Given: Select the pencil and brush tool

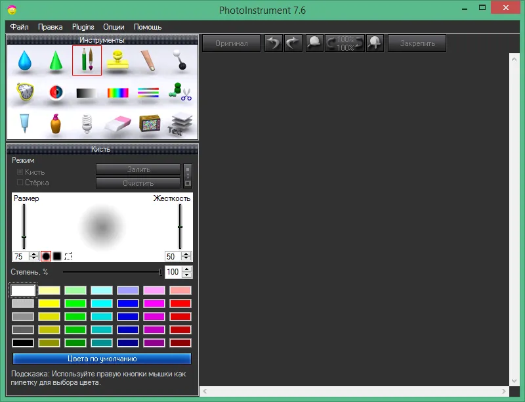Looking at the screenshot, I should point(87,60).
